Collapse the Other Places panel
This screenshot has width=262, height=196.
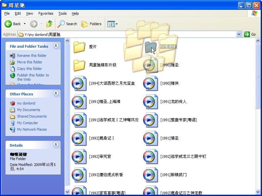[x=56, y=94]
